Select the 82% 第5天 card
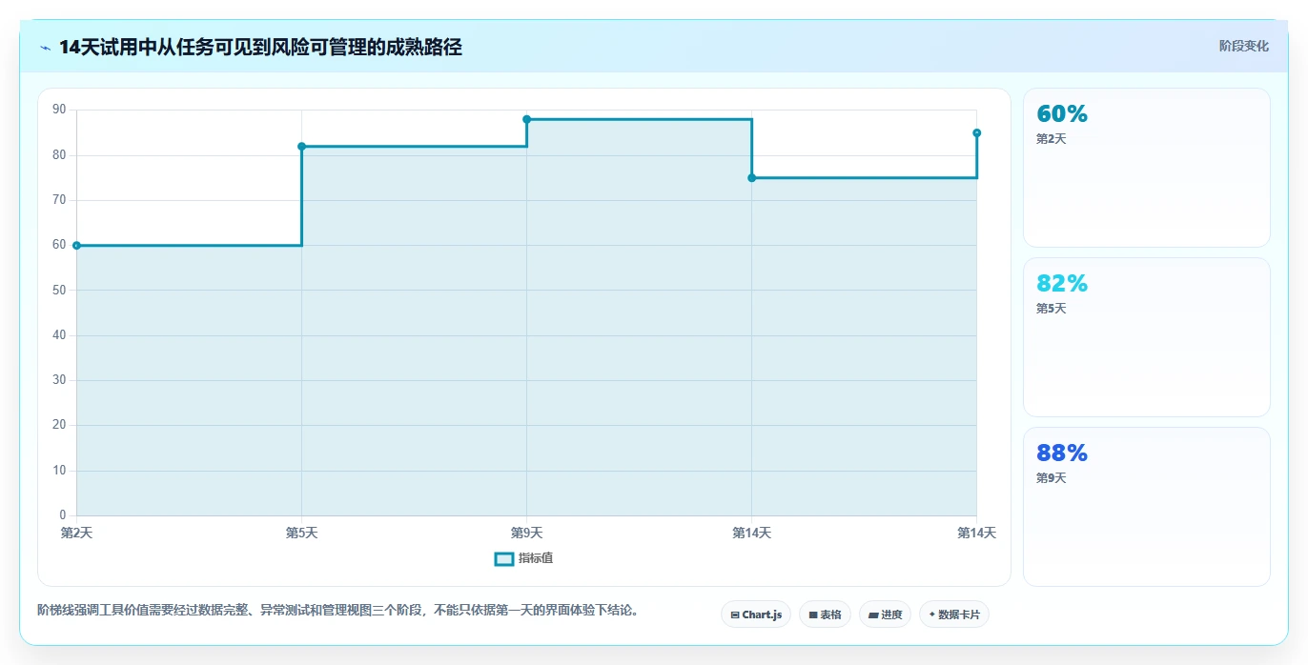Screen dimensions: 1308x665 [1146, 337]
